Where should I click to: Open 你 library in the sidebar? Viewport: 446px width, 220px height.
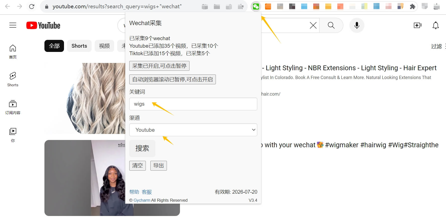[x=13, y=135]
